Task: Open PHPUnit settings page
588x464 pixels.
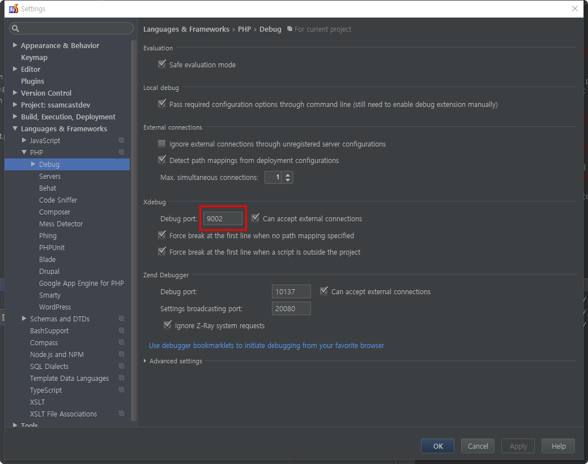Action: point(52,247)
